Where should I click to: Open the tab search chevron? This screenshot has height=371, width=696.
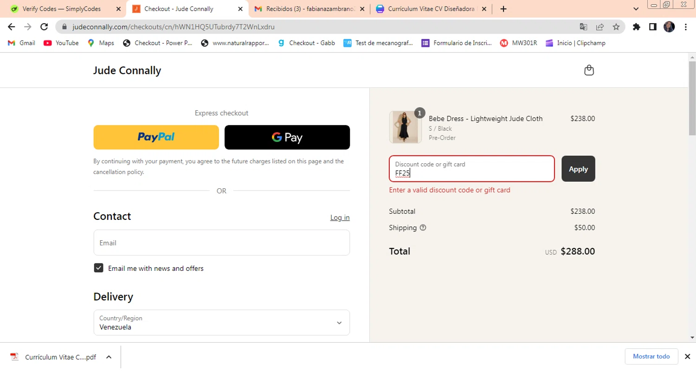[636, 9]
